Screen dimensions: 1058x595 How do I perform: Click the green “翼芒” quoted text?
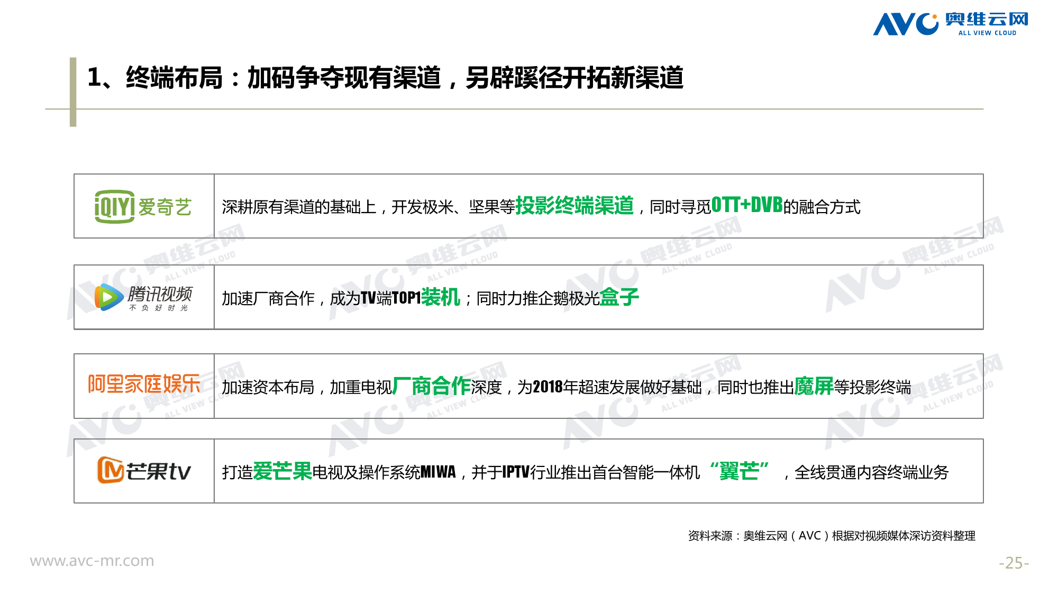point(739,471)
